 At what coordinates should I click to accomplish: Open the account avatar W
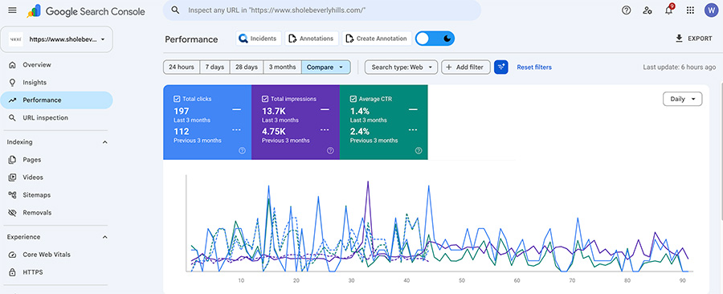click(712, 10)
